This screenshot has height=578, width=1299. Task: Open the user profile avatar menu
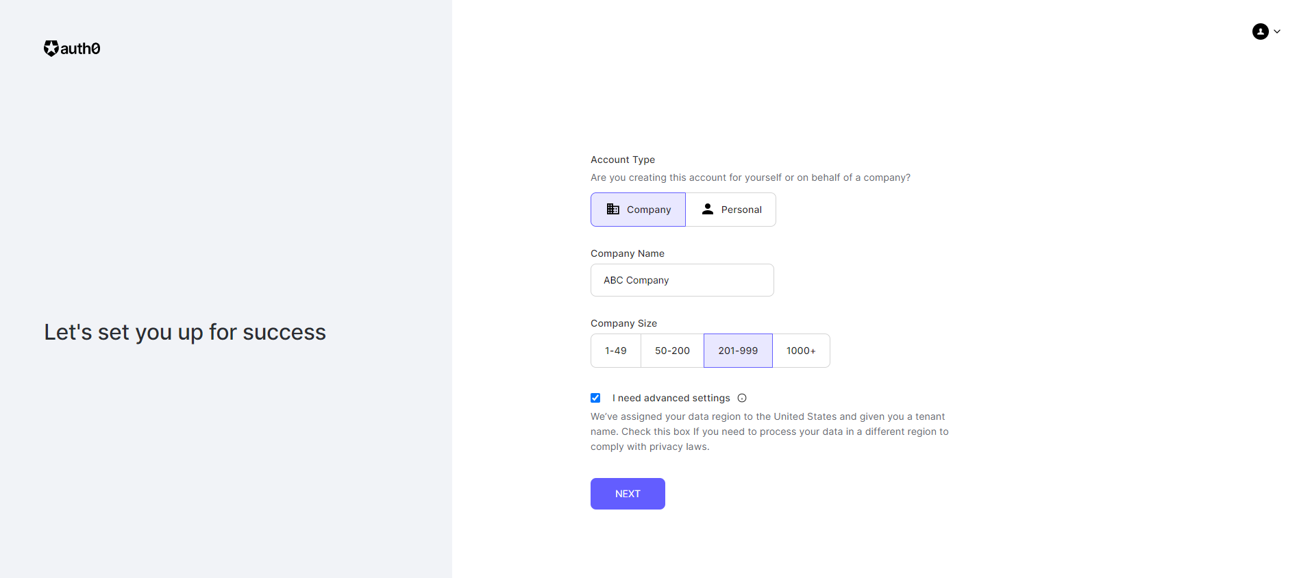pos(1260,32)
